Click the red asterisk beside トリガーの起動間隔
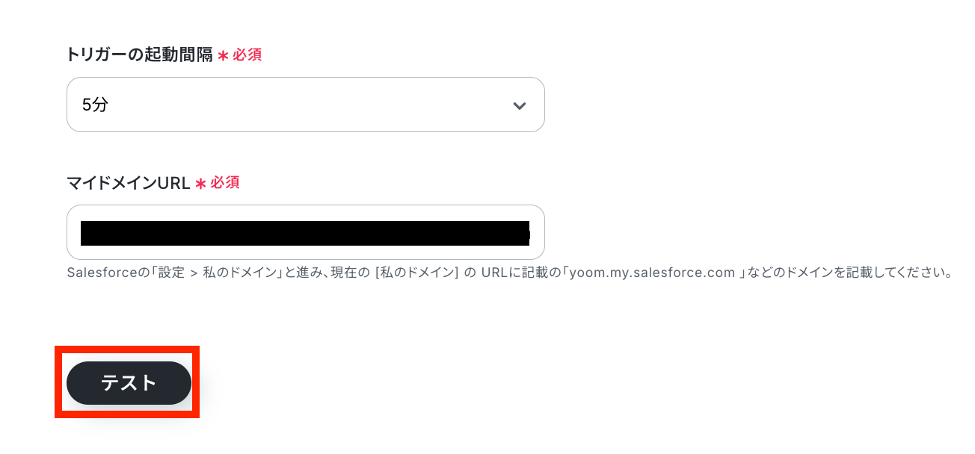 click(x=222, y=55)
